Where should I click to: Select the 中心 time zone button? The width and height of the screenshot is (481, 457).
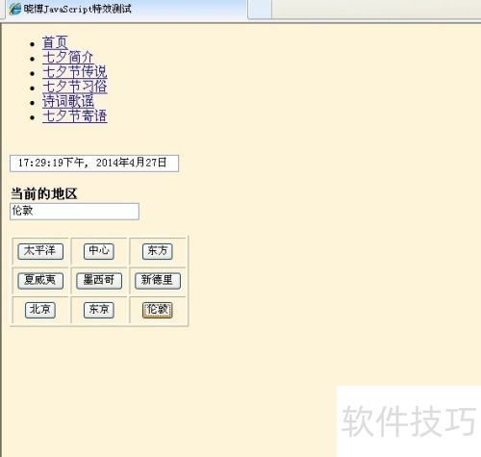click(x=99, y=251)
